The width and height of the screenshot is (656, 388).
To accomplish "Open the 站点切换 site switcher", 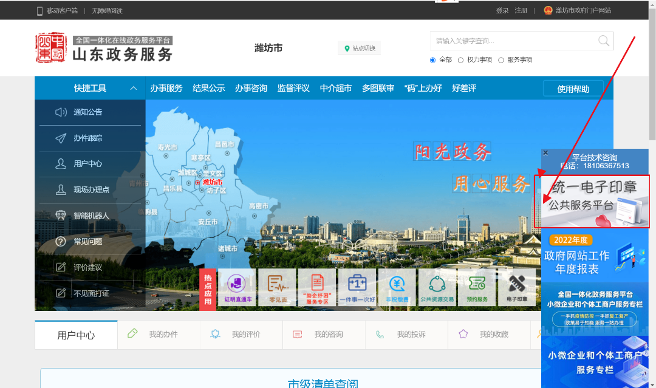I will coord(360,48).
